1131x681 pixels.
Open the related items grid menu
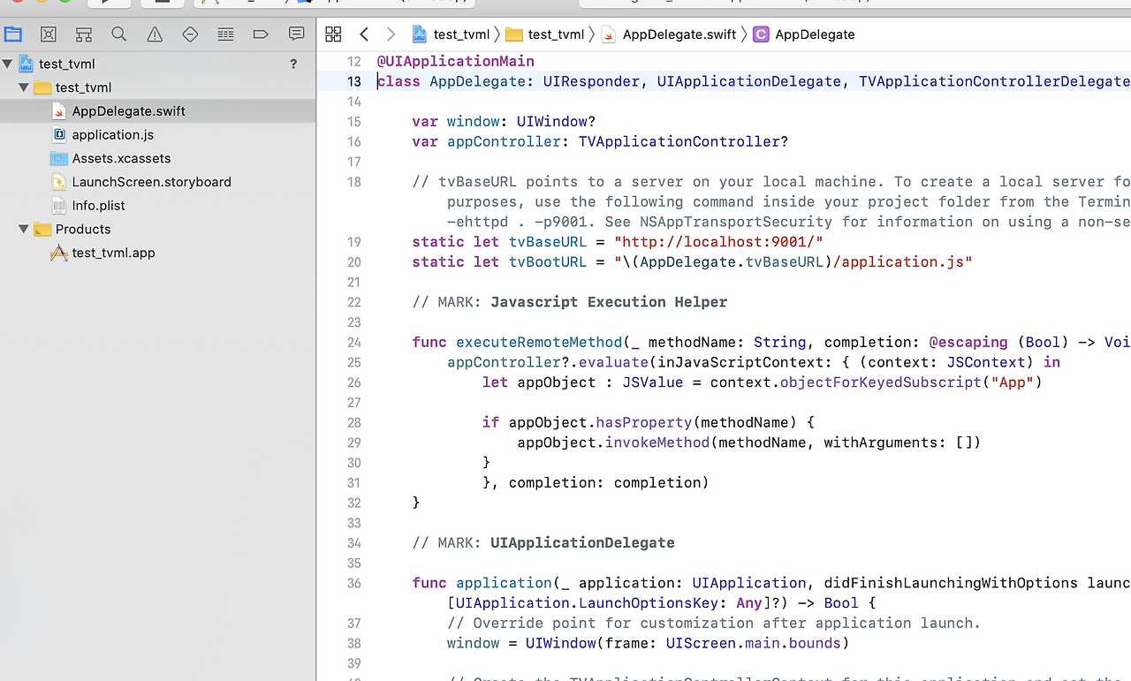pyautogui.click(x=333, y=34)
